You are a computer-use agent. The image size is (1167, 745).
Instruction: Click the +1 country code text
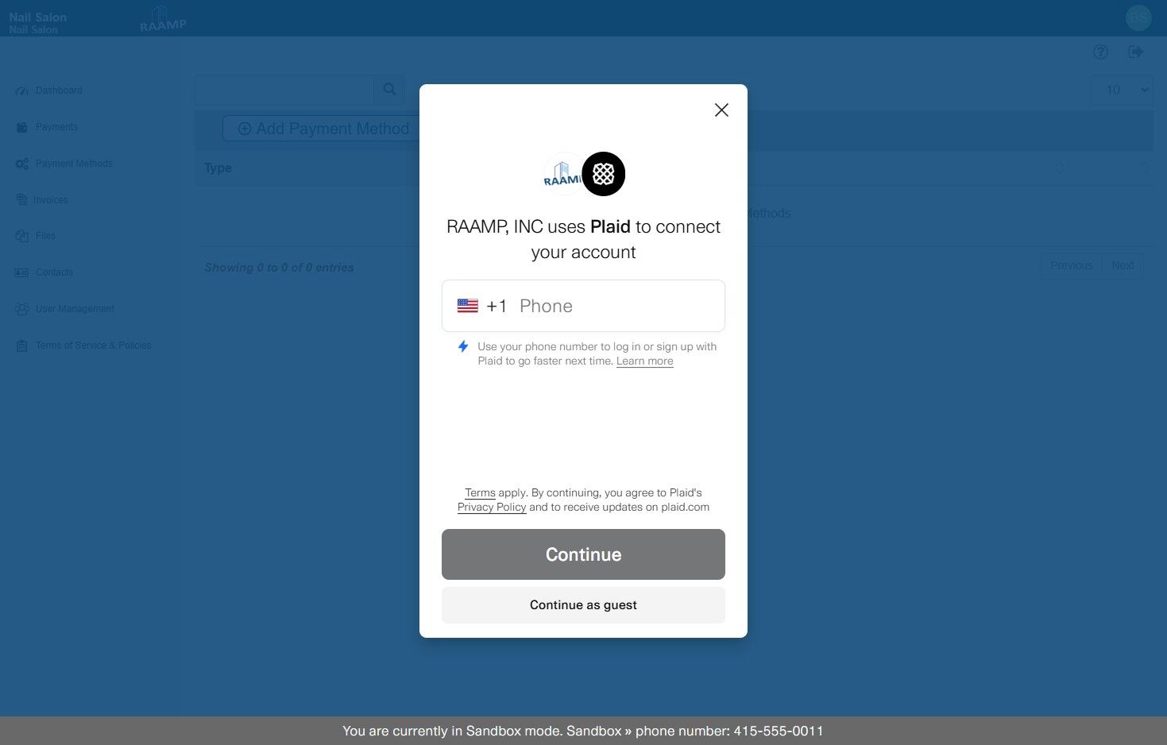coord(497,306)
